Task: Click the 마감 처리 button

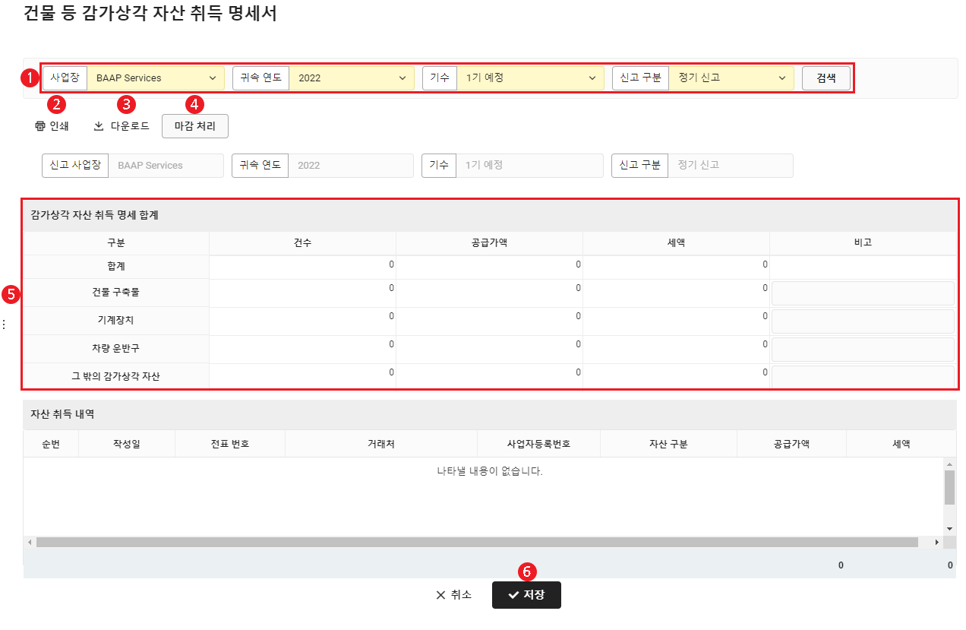Action: tap(195, 126)
